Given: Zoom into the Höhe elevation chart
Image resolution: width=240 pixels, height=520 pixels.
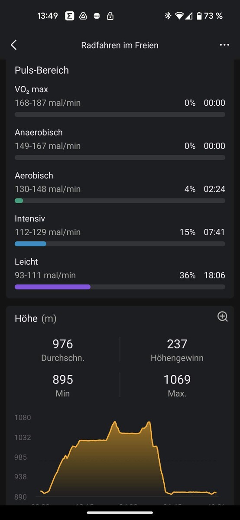Looking at the screenshot, I should (x=223, y=316).
